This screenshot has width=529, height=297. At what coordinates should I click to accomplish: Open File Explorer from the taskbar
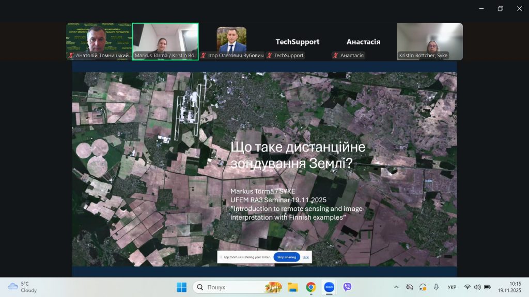[x=292, y=287]
